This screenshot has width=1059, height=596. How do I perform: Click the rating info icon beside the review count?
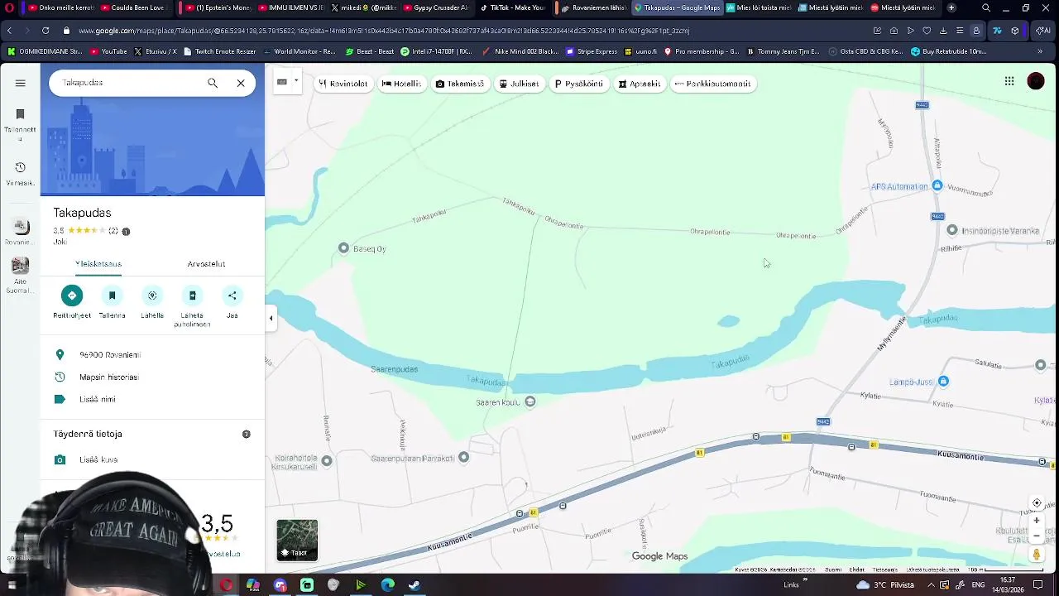click(126, 232)
